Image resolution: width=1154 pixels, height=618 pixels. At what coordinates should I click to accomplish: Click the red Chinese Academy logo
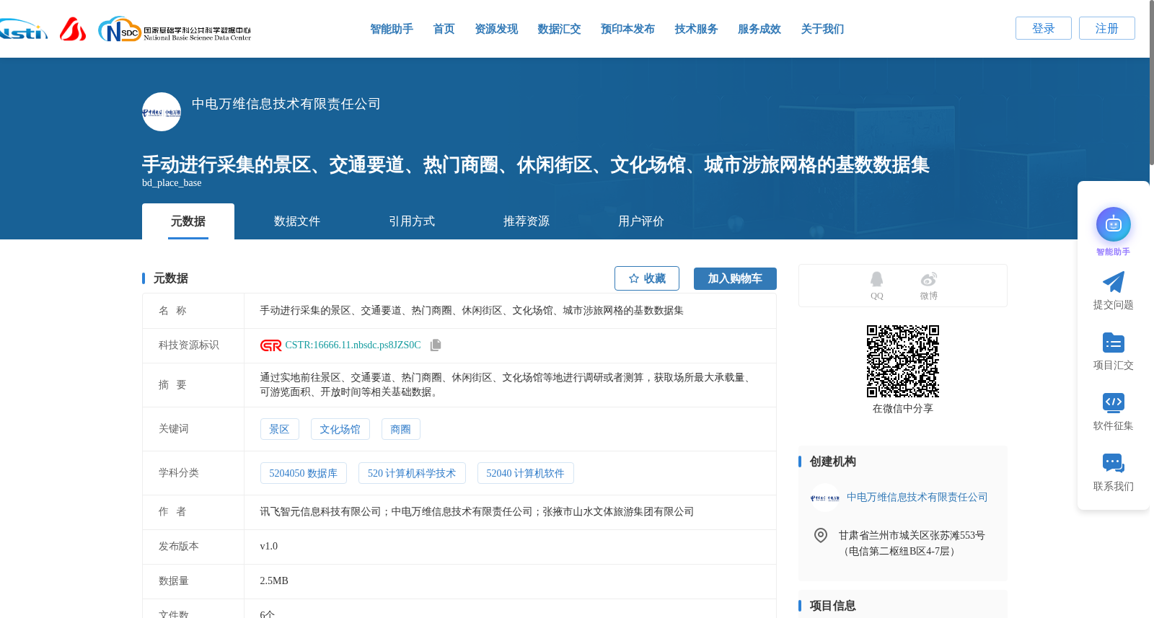click(73, 29)
